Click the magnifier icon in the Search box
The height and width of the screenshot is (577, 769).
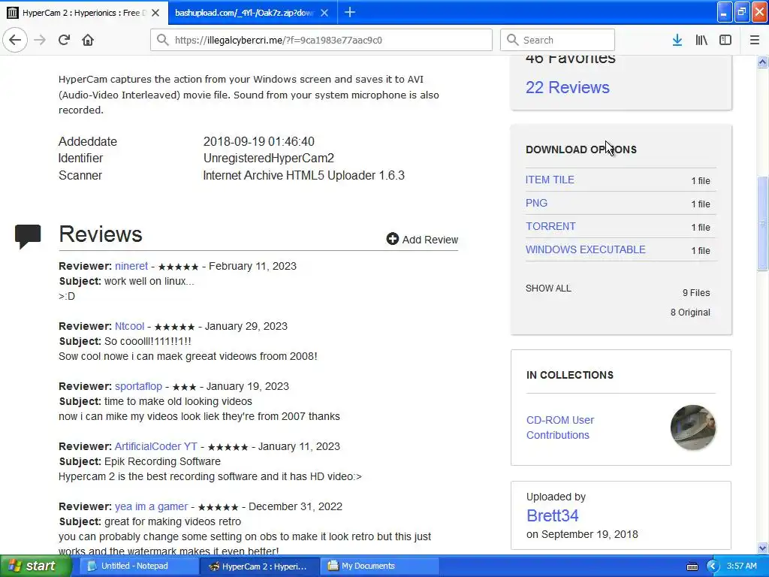pyautogui.click(x=512, y=40)
